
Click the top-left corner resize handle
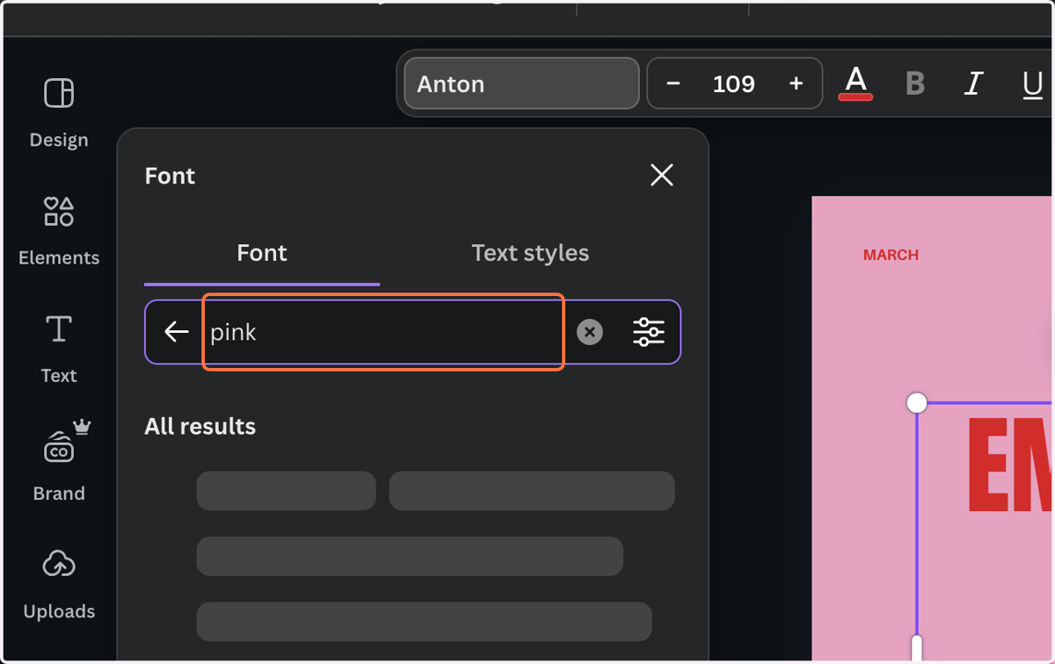(917, 402)
